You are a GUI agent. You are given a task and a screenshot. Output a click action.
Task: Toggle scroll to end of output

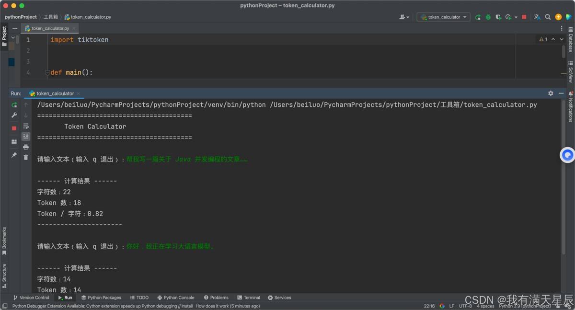(x=26, y=137)
